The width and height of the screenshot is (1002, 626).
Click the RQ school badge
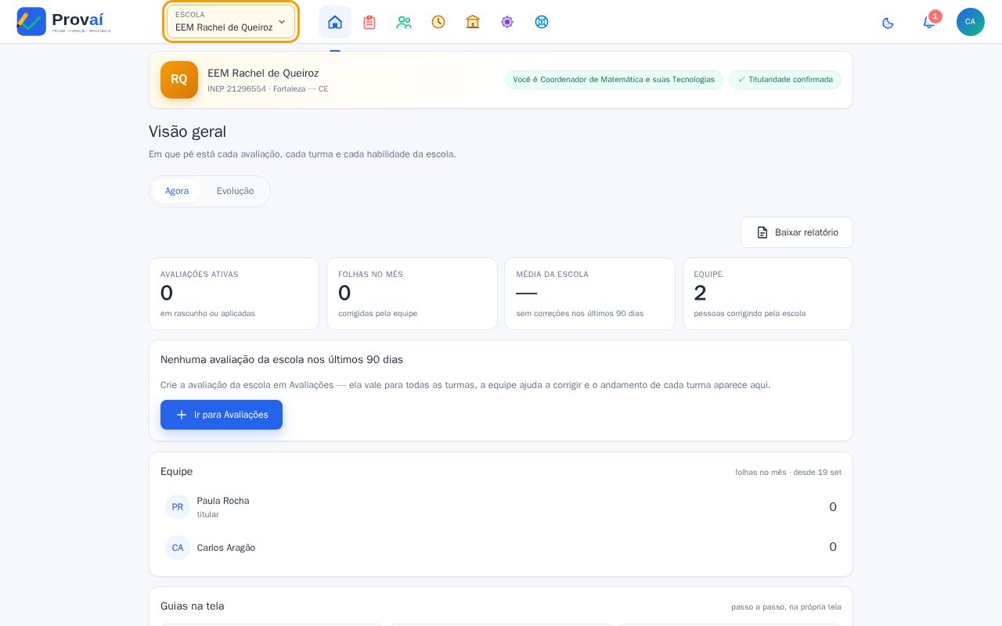(179, 80)
